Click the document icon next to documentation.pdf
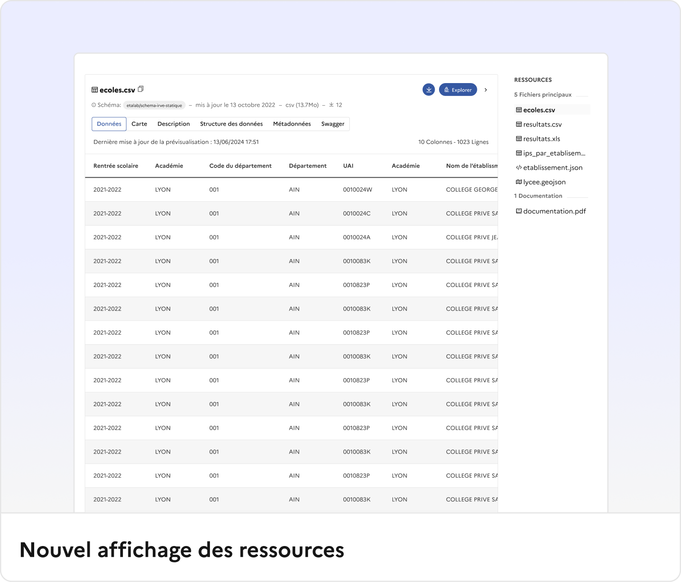This screenshot has width=681, height=582. point(519,211)
